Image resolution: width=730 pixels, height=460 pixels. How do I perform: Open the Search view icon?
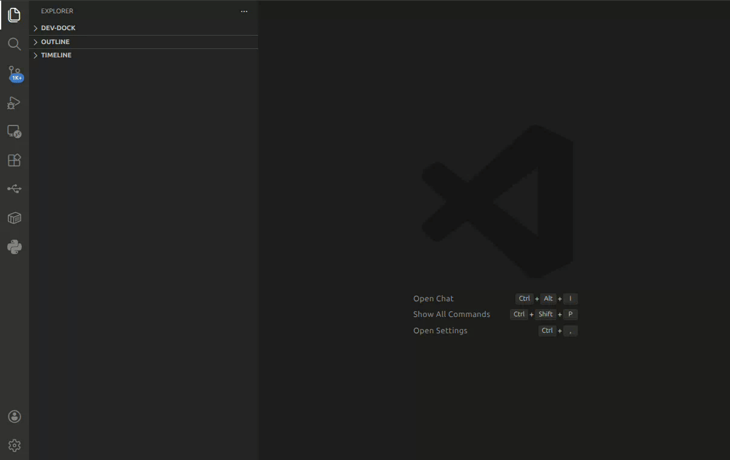tap(15, 44)
